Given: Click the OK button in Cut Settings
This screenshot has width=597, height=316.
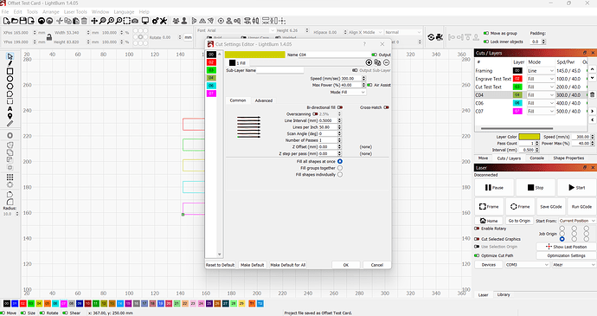Looking at the screenshot, I should (x=346, y=265).
